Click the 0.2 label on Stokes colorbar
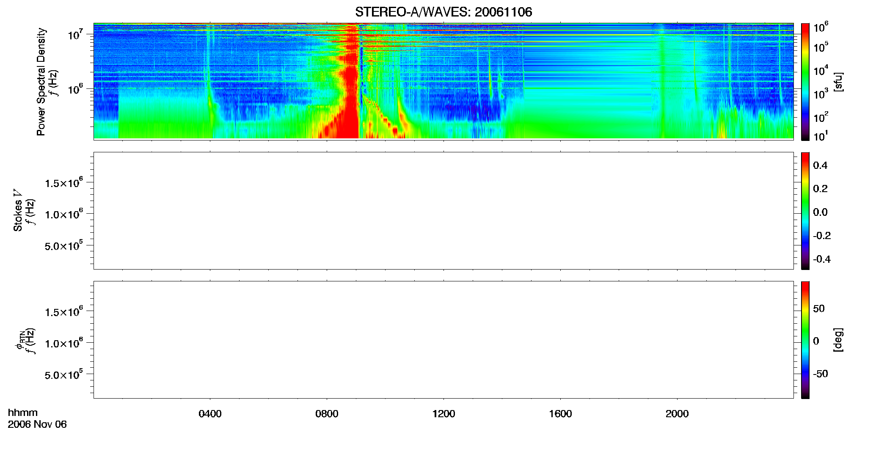Viewport: 887px width, 457px height. tap(820, 189)
